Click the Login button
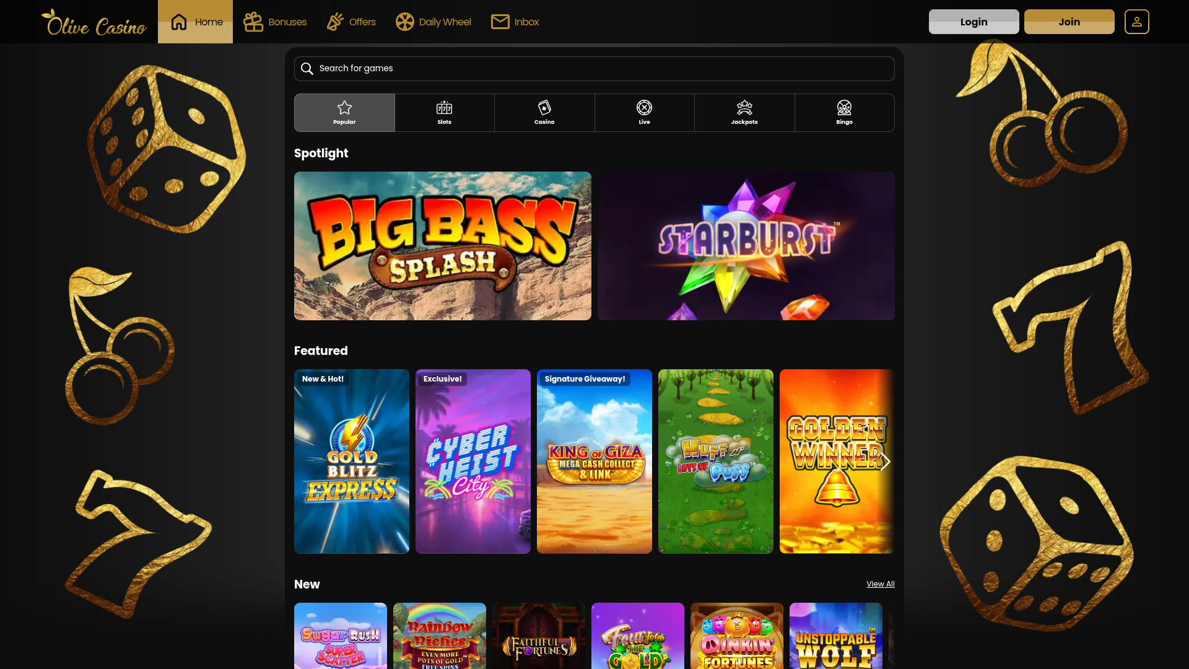This screenshot has height=669, width=1189. pyautogui.click(x=973, y=22)
